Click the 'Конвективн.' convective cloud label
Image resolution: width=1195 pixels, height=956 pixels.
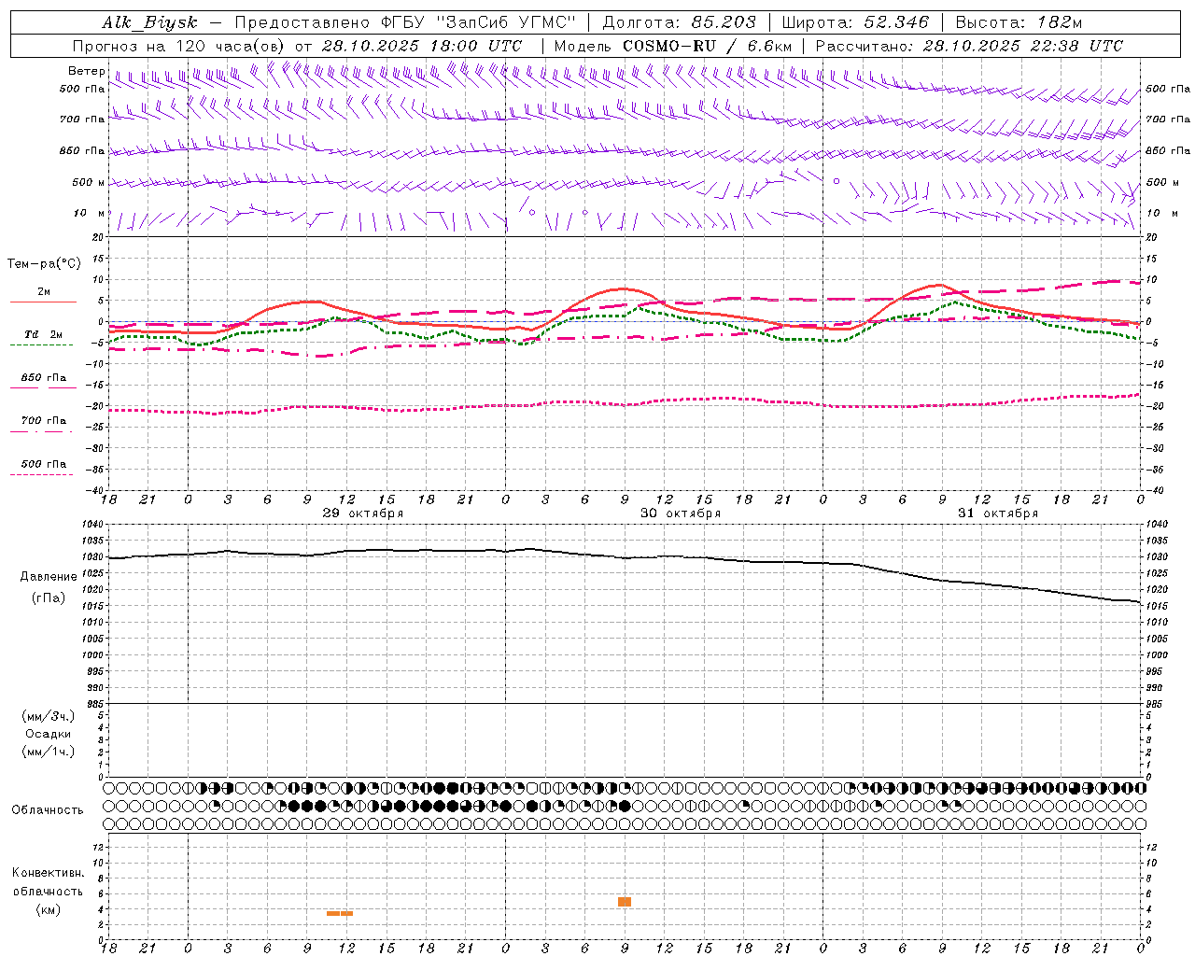[48, 873]
